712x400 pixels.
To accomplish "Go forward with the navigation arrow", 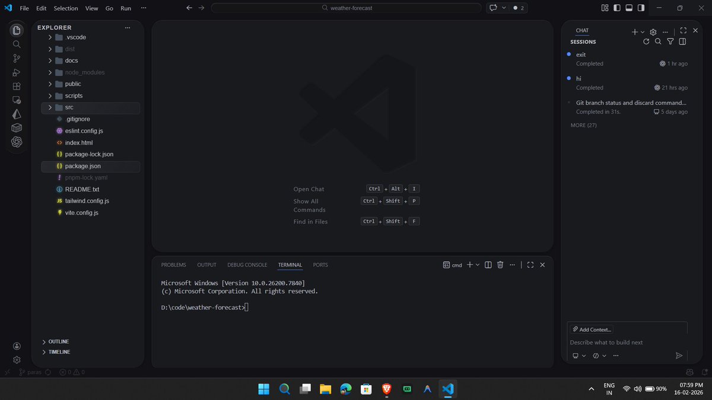I will 201,8.
